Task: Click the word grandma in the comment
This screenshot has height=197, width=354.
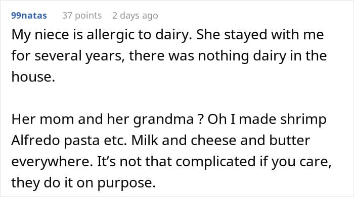Action: click(x=163, y=119)
